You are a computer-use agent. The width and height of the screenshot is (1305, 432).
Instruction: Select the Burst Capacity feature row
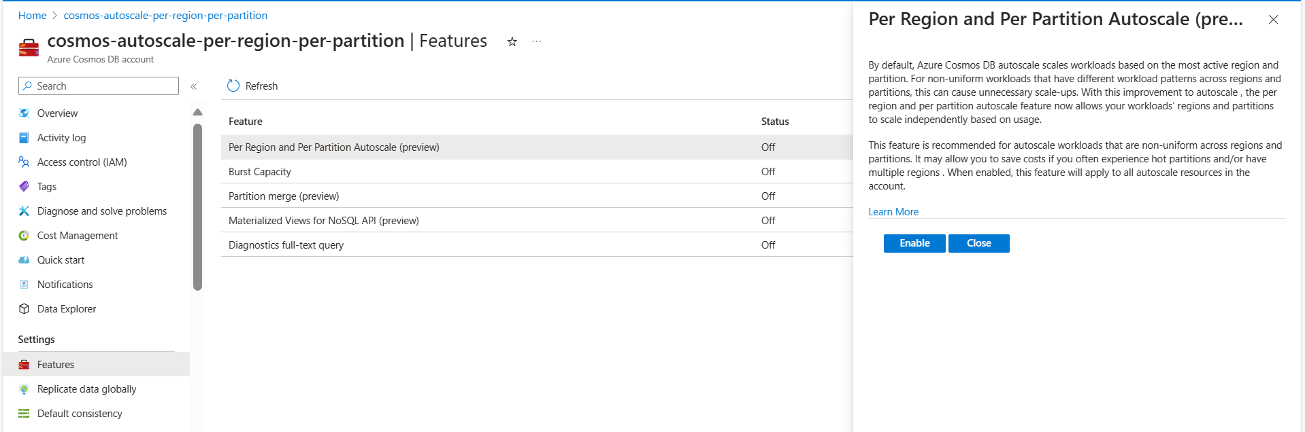click(x=260, y=172)
